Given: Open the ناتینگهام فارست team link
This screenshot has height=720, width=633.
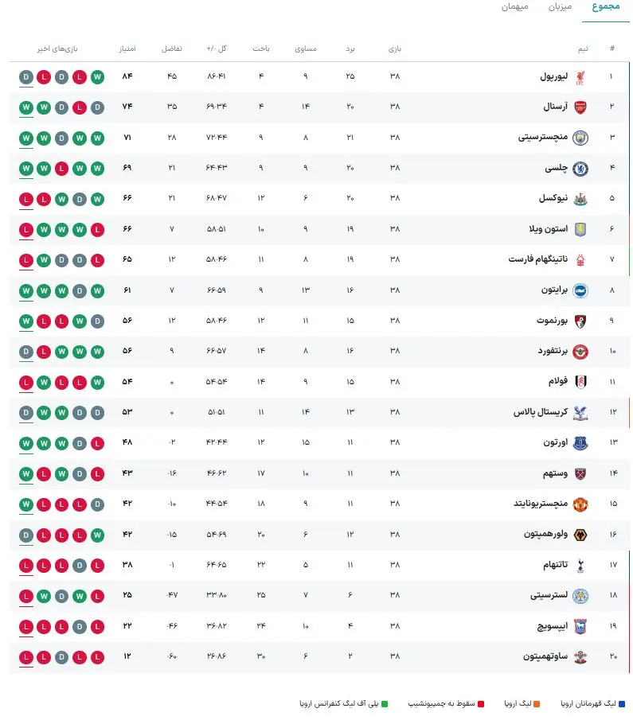Looking at the screenshot, I should coord(537,259).
